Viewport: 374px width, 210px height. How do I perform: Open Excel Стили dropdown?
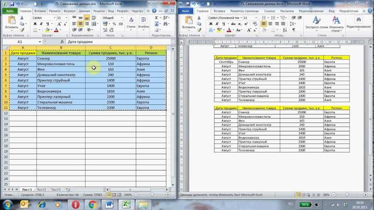(131, 23)
